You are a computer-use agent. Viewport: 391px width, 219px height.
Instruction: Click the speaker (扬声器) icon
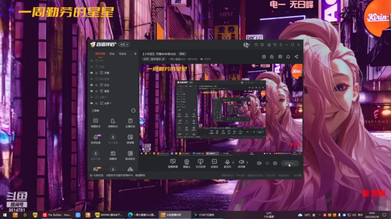(x=241, y=162)
